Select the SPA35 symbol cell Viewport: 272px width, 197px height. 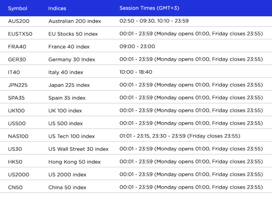[16, 98]
